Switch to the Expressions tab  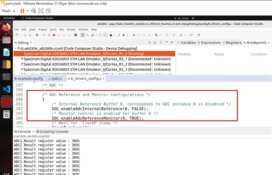209,43
